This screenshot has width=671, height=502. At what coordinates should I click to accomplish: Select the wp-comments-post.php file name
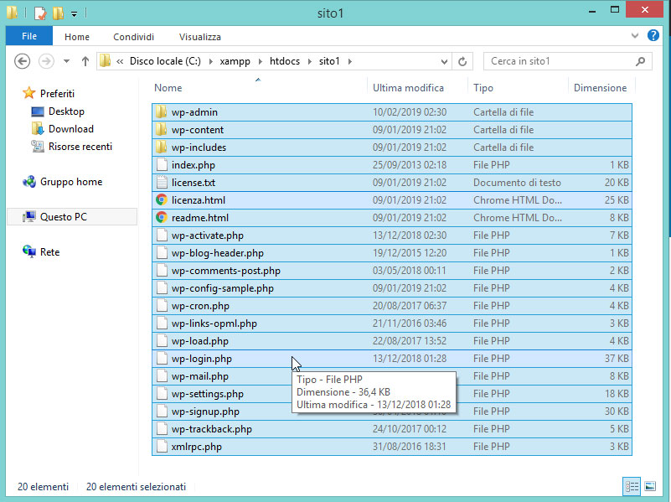(226, 271)
